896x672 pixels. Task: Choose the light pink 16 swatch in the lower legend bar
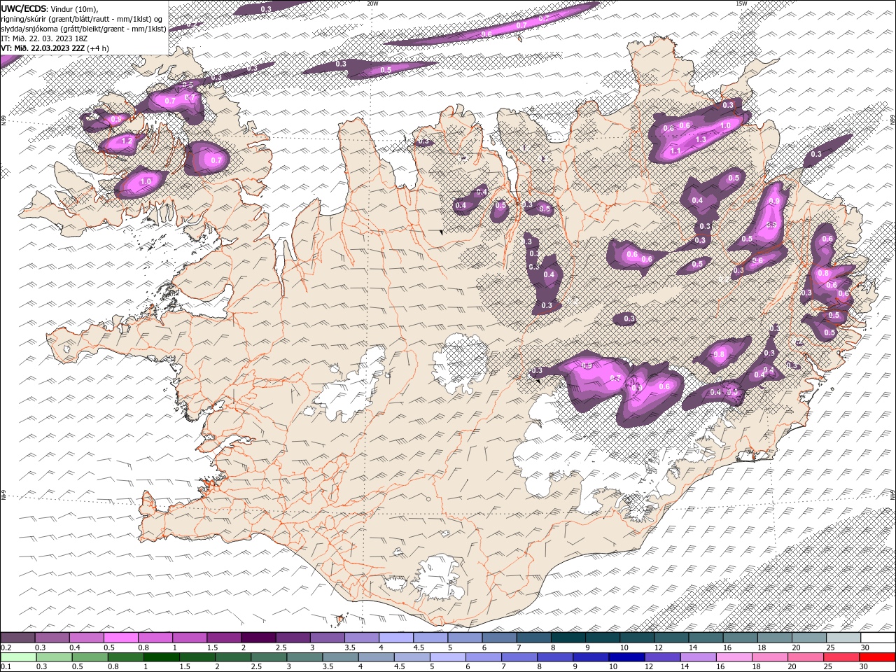[735, 657]
